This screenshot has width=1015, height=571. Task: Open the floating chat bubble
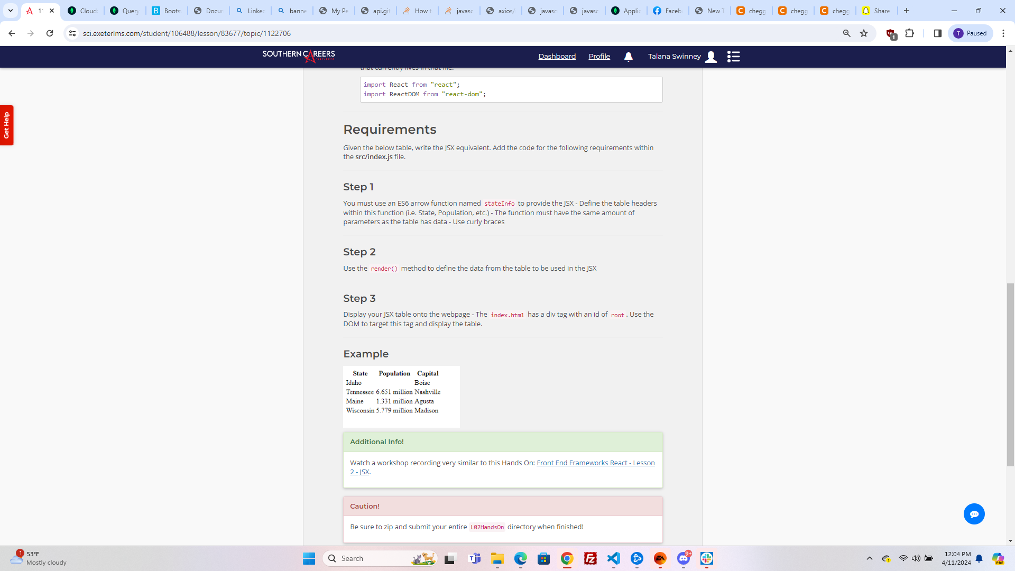click(x=974, y=513)
